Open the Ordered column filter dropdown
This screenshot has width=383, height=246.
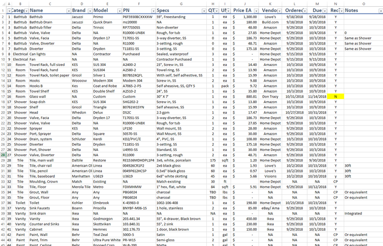tap(304, 11)
